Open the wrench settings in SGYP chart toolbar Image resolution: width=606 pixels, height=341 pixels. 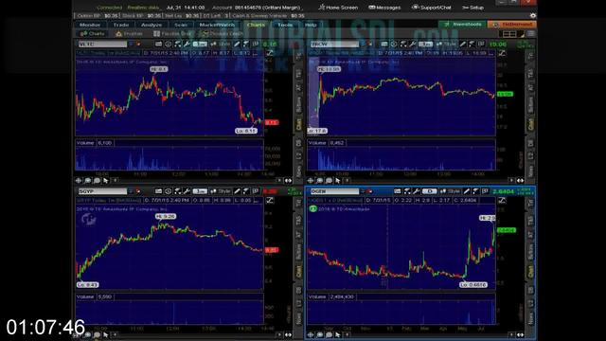[187, 191]
